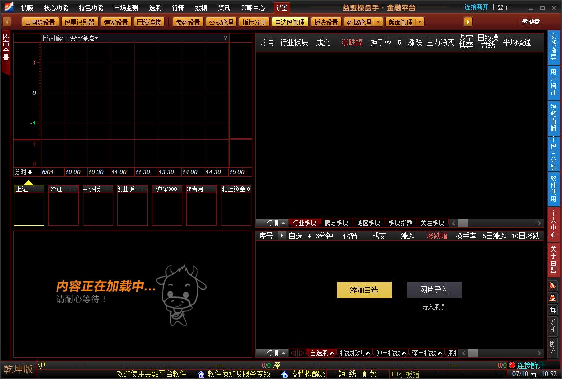Click the megaphone announcement icon in right sidebar
The width and height of the screenshot is (562, 379).
(x=553, y=285)
